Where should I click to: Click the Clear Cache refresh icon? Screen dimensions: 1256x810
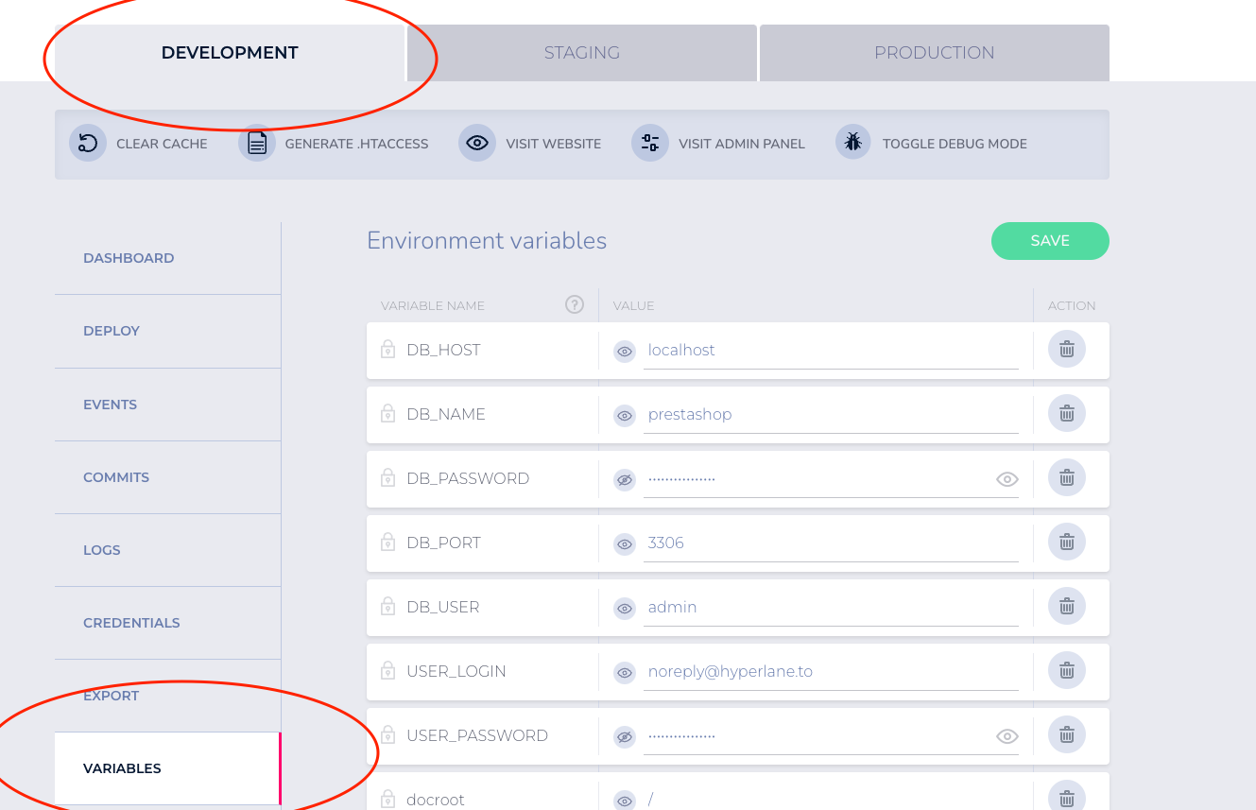click(88, 144)
